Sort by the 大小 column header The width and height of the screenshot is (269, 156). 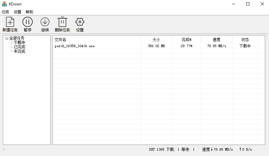click(x=157, y=40)
